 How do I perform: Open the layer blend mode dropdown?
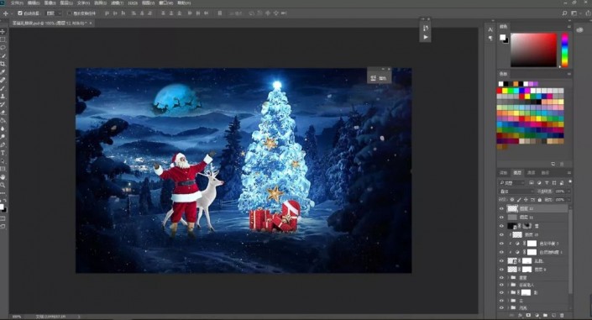coord(516,191)
